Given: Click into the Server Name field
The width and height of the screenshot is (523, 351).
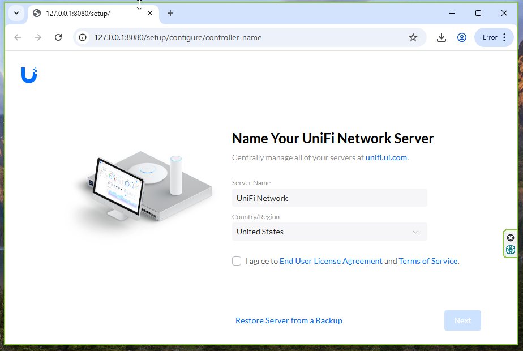Looking at the screenshot, I should 329,198.
